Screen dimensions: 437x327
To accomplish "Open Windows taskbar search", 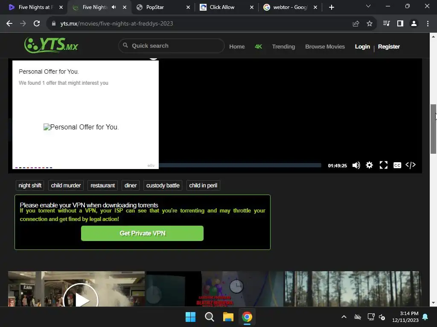I will (209, 317).
